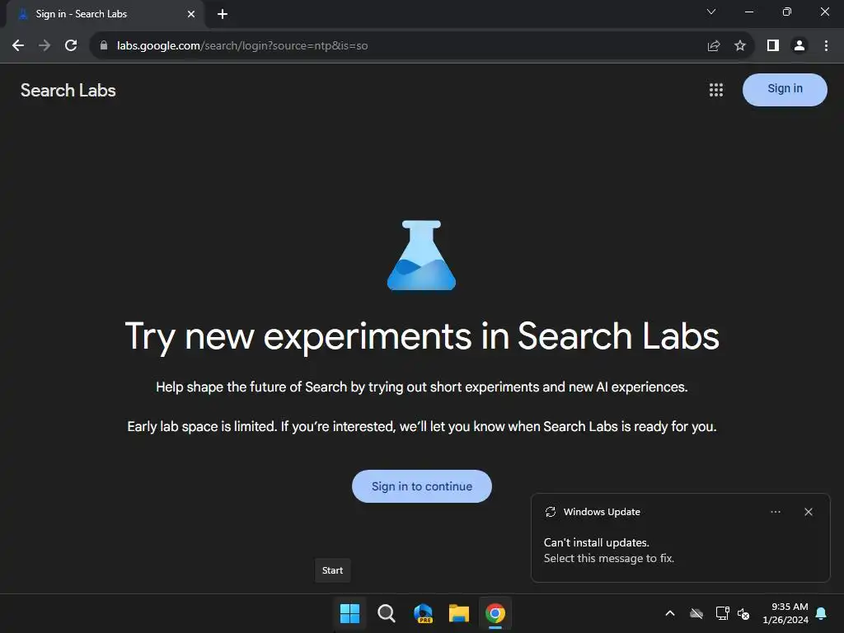
Task: Open Windows Update notification options dots
Action: tap(776, 512)
